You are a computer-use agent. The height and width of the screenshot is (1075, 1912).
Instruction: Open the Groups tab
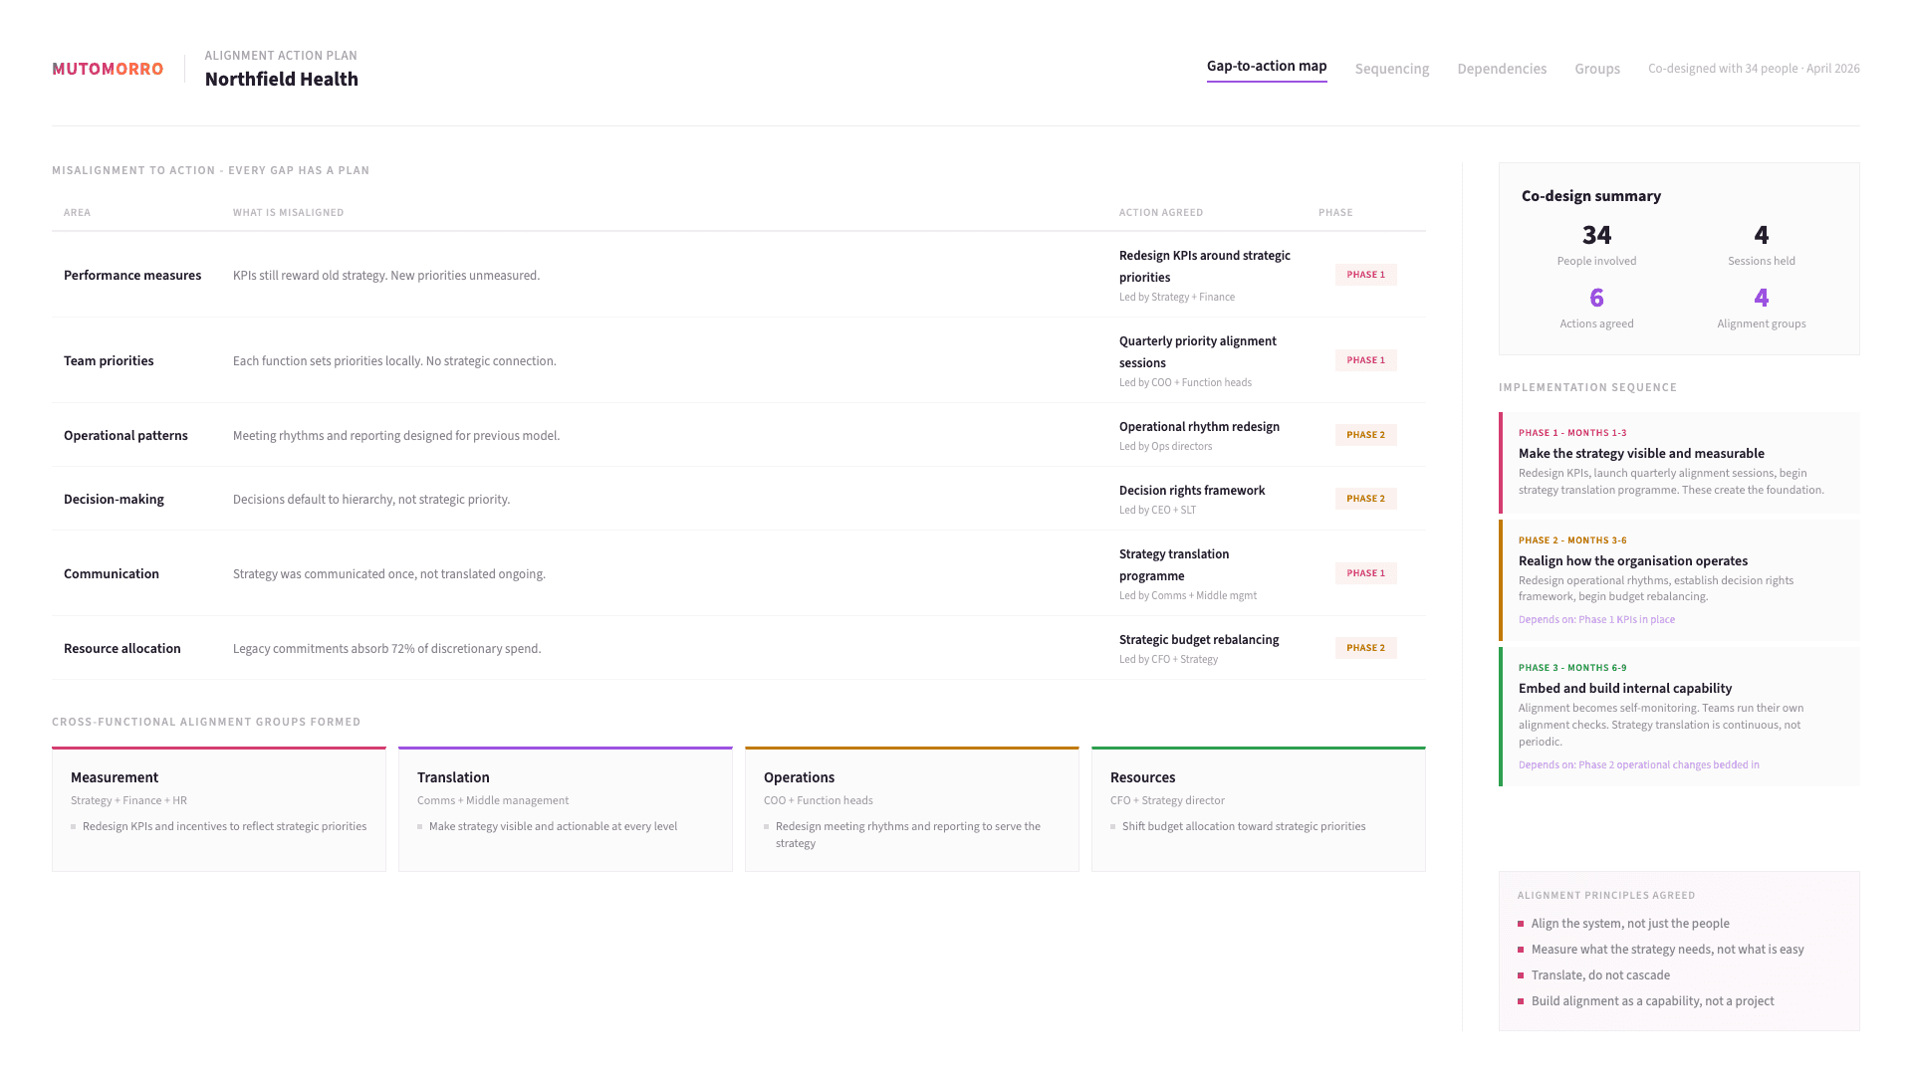click(1596, 69)
